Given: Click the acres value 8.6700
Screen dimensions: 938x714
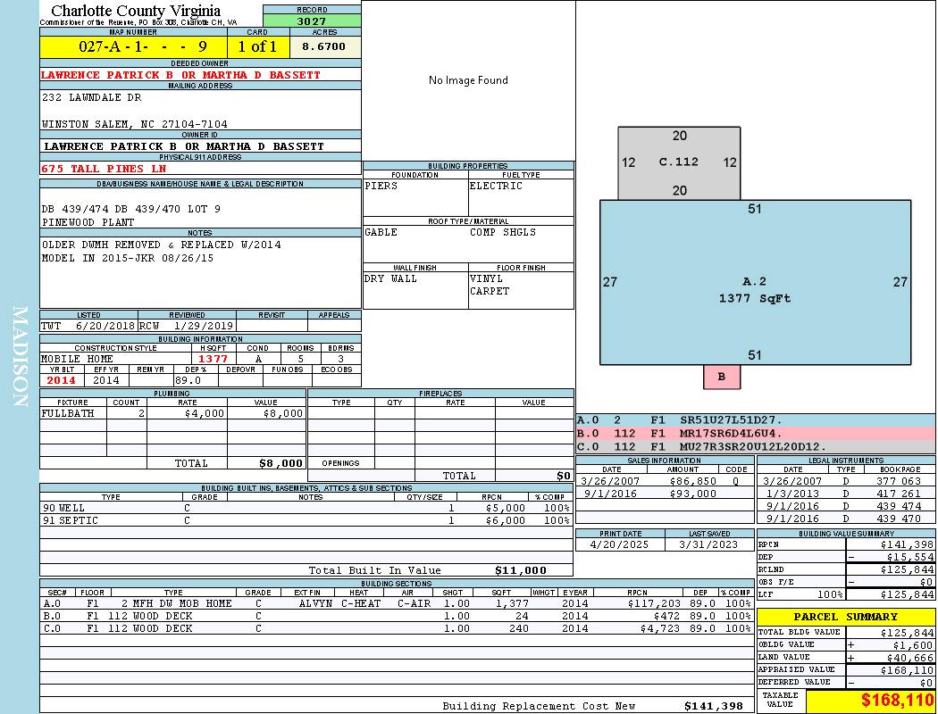Looking at the screenshot, I should click(x=328, y=46).
